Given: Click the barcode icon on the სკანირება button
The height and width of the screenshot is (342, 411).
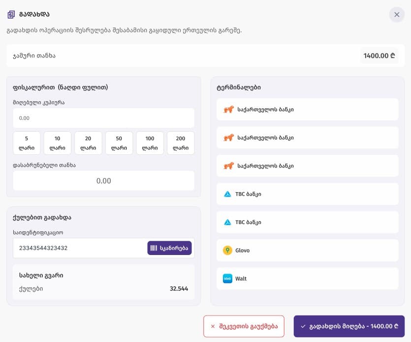Looking at the screenshot, I should point(155,247).
